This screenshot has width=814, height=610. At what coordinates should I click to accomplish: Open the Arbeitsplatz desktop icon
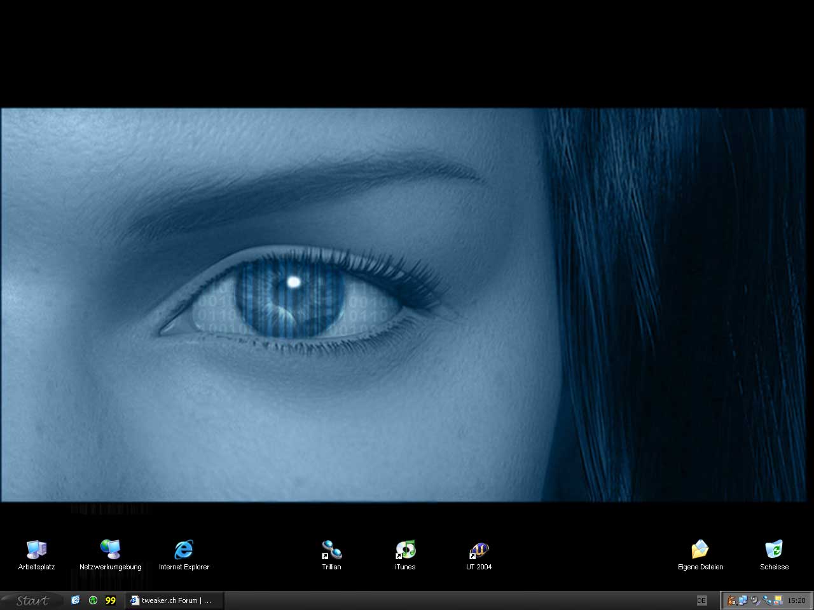pos(36,550)
